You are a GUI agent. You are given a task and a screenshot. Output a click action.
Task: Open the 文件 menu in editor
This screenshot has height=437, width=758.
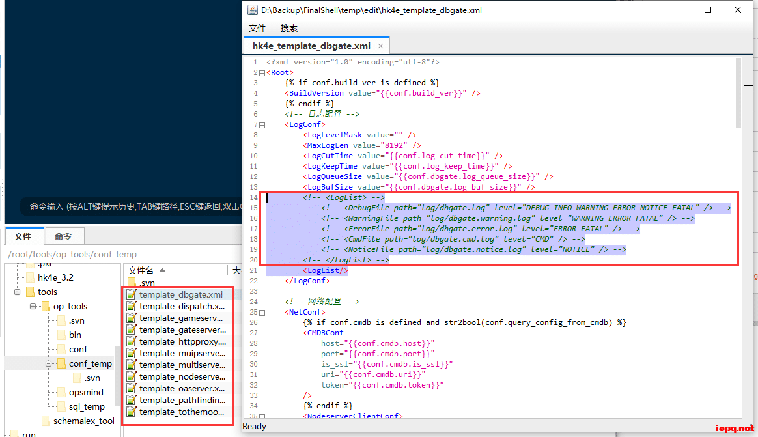click(x=257, y=28)
